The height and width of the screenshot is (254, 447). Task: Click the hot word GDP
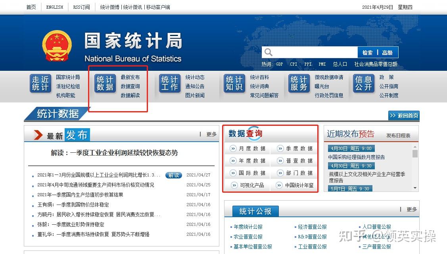tap(279, 64)
